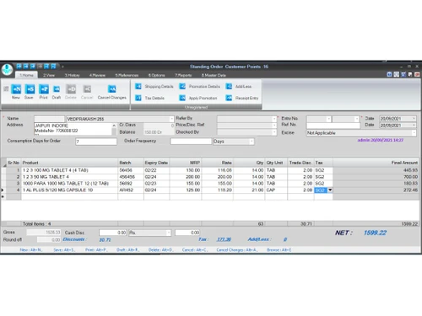Click the Save : Alt+S shortcut link
The image size is (422, 316).
point(64,249)
